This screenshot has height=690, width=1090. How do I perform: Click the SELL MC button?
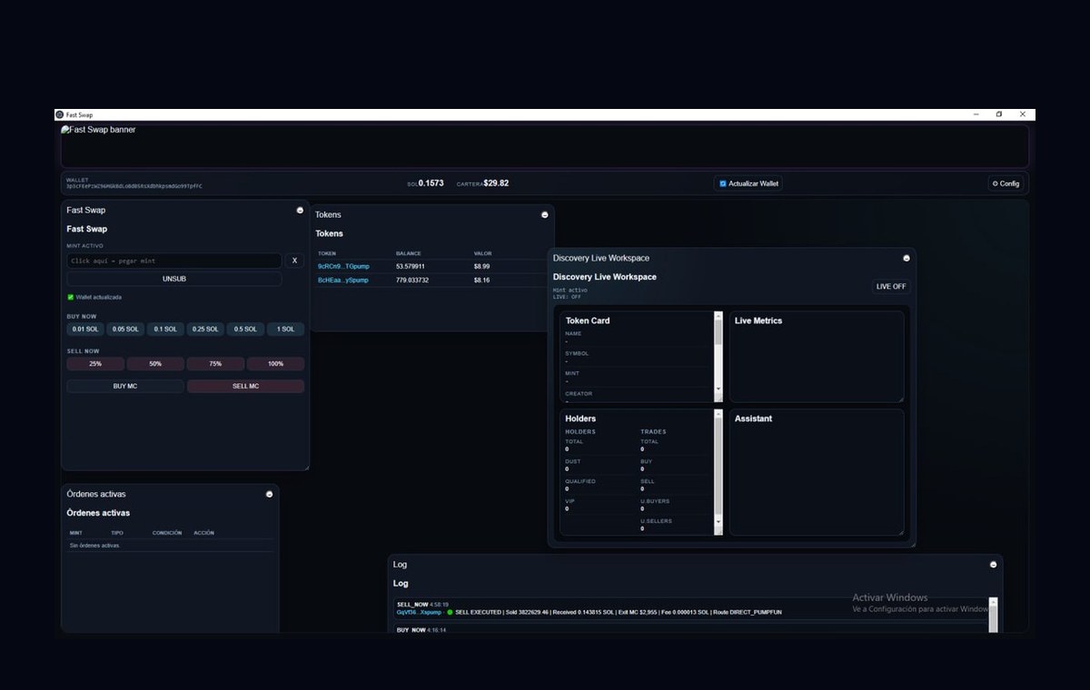pyautogui.click(x=245, y=386)
